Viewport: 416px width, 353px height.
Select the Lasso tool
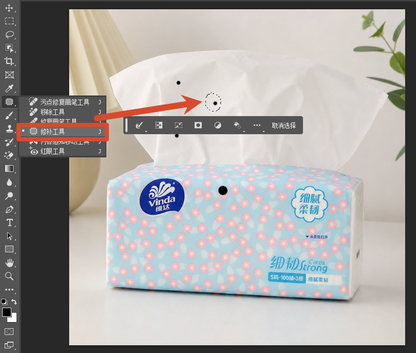coord(10,35)
